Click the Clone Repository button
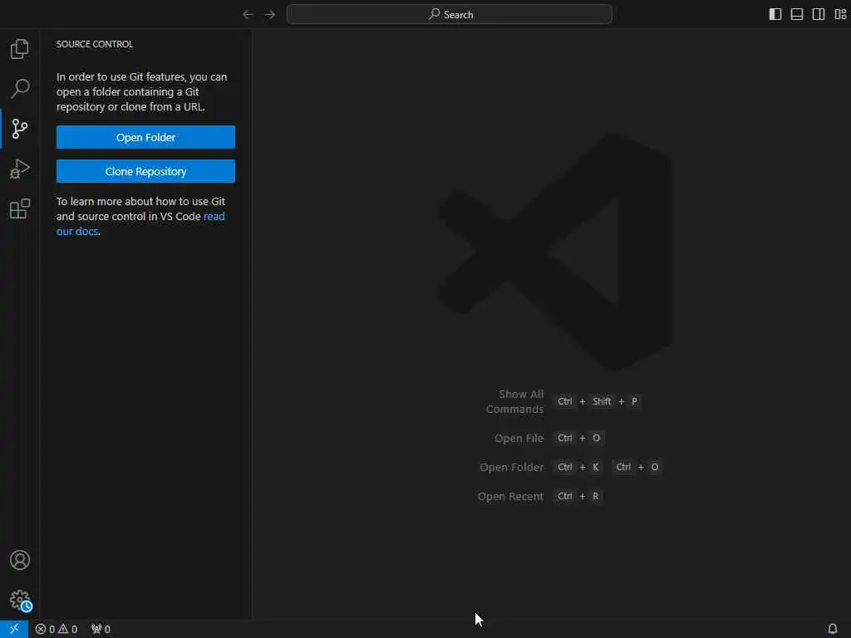This screenshot has width=851, height=638. click(145, 171)
